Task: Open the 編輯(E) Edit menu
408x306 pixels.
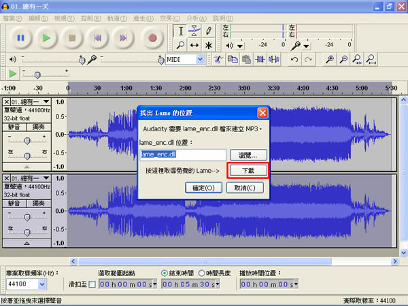Action: (x=38, y=18)
